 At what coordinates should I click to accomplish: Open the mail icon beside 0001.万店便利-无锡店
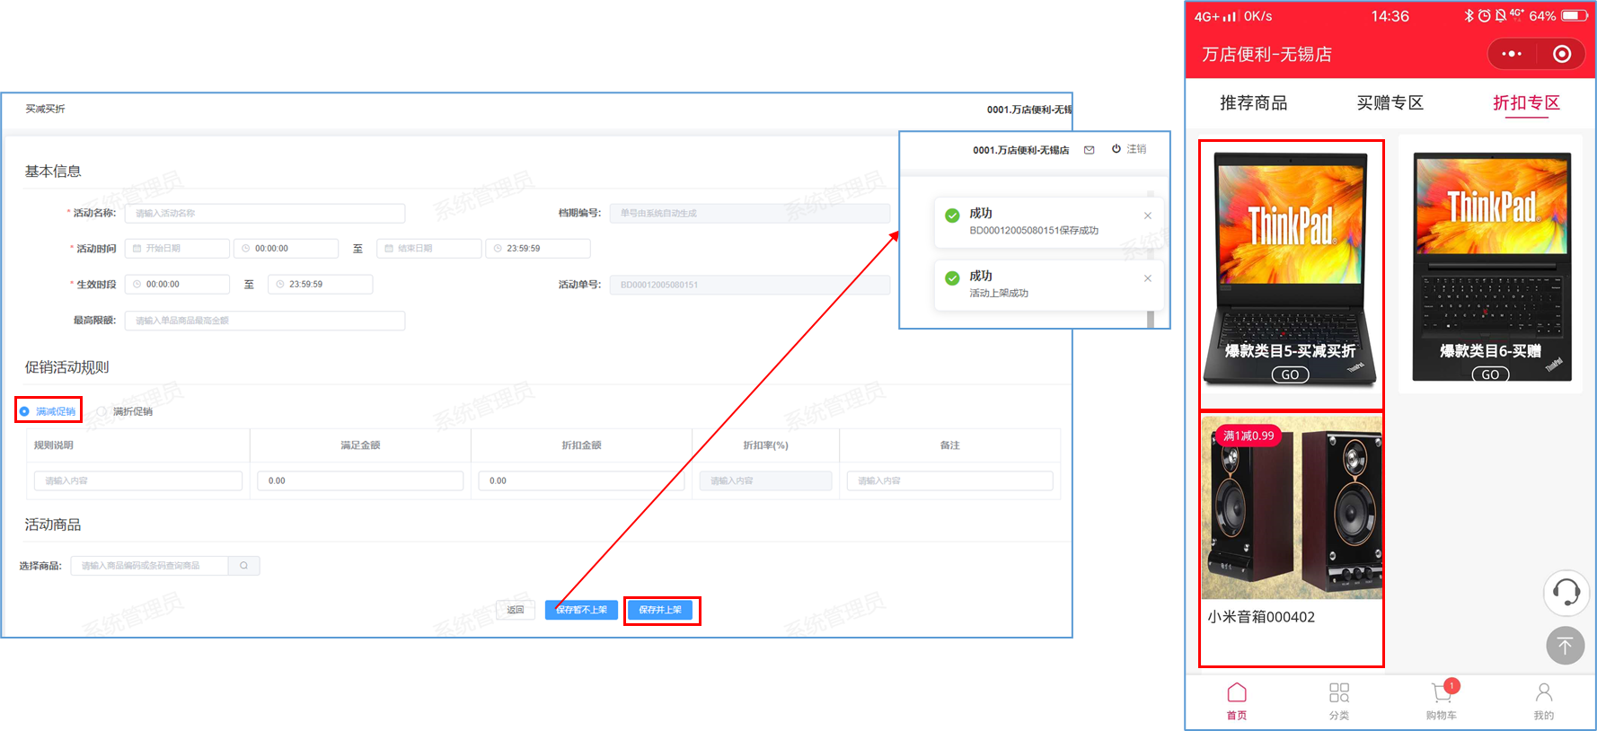[1089, 150]
